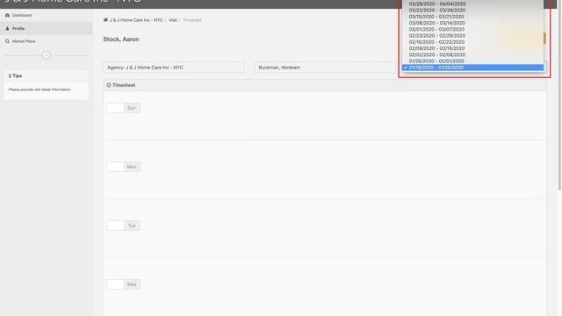The image size is (562, 316).
Task: Open Dashboard in the sidebar
Action: (21, 16)
